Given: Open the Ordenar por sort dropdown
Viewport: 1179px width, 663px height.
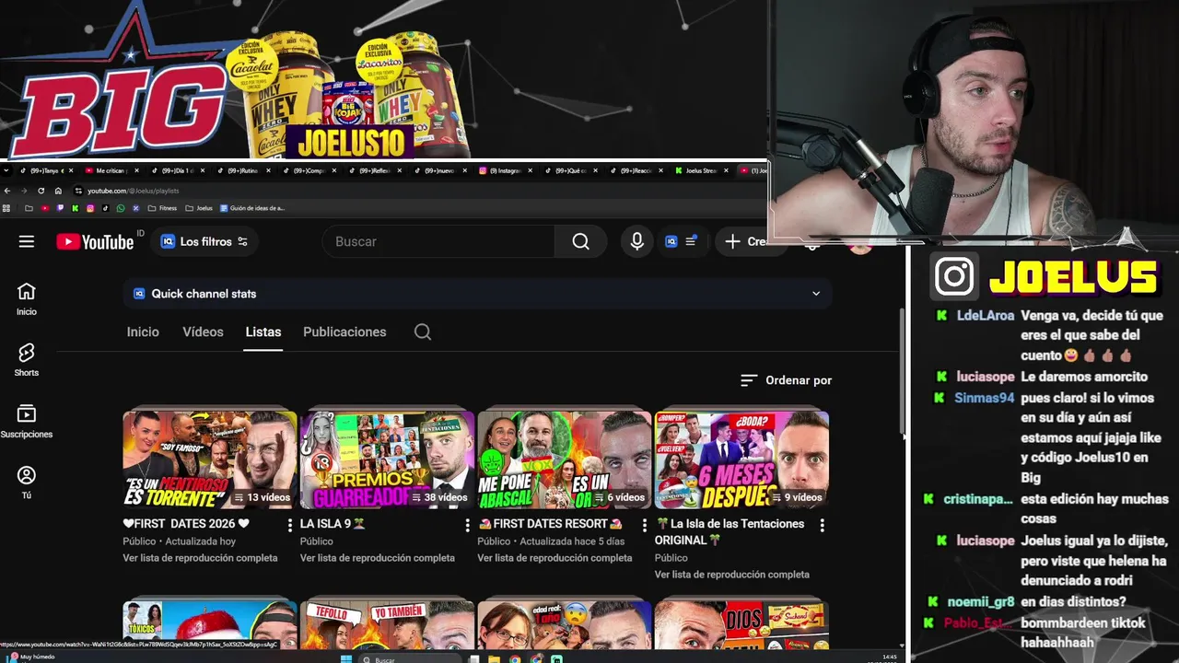Looking at the screenshot, I should (786, 380).
